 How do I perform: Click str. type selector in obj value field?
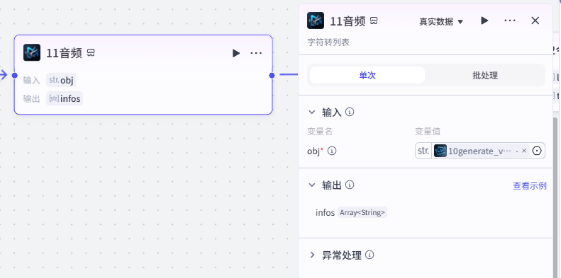(x=423, y=151)
